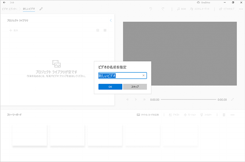Add a title card to storyboard
The height and width of the screenshot is (162, 245).
(x=148, y=115)
